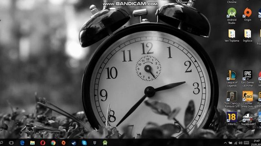The width and height of the screenshot is (261, 146).
Task: Click the gray shield icon on taskbar
Action: click(x=95, y=143)
